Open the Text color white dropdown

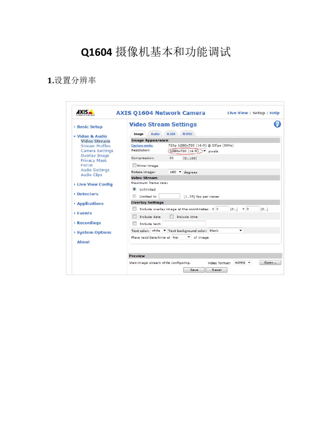pos(159,231)
